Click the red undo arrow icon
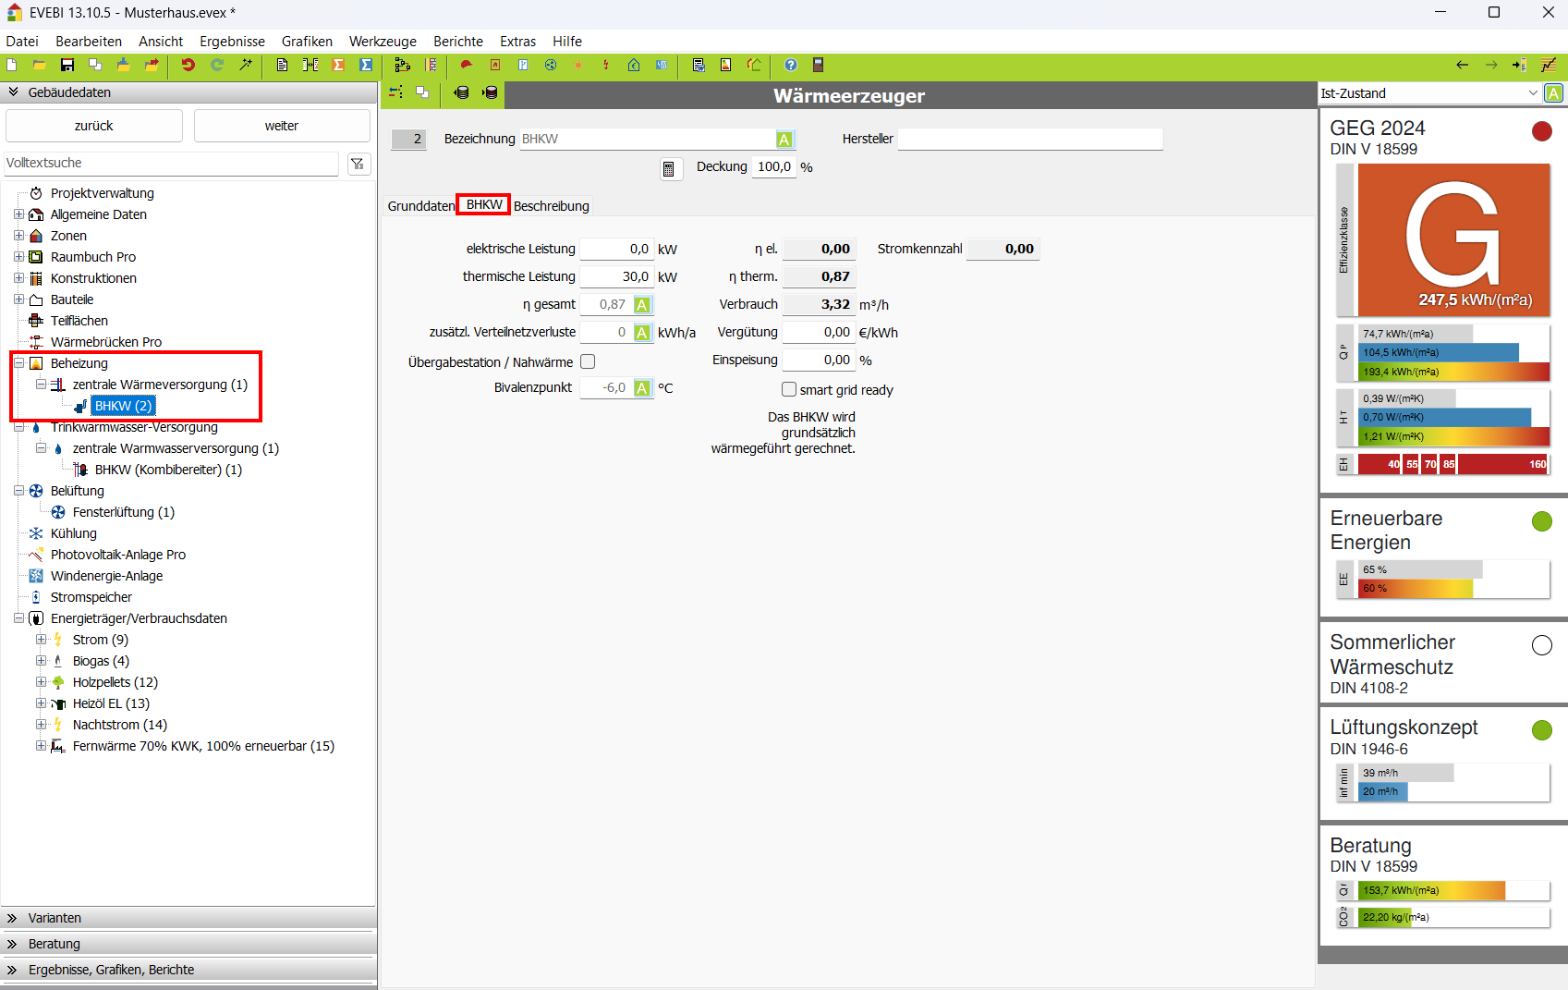 [188, 65]
